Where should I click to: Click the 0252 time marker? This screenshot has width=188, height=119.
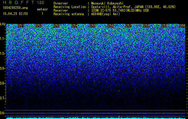38,26
